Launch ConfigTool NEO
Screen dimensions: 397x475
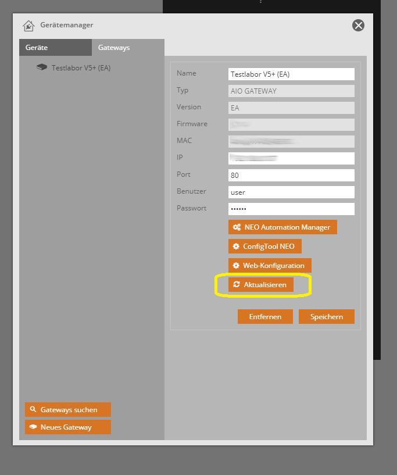click(x=264, y=247)
